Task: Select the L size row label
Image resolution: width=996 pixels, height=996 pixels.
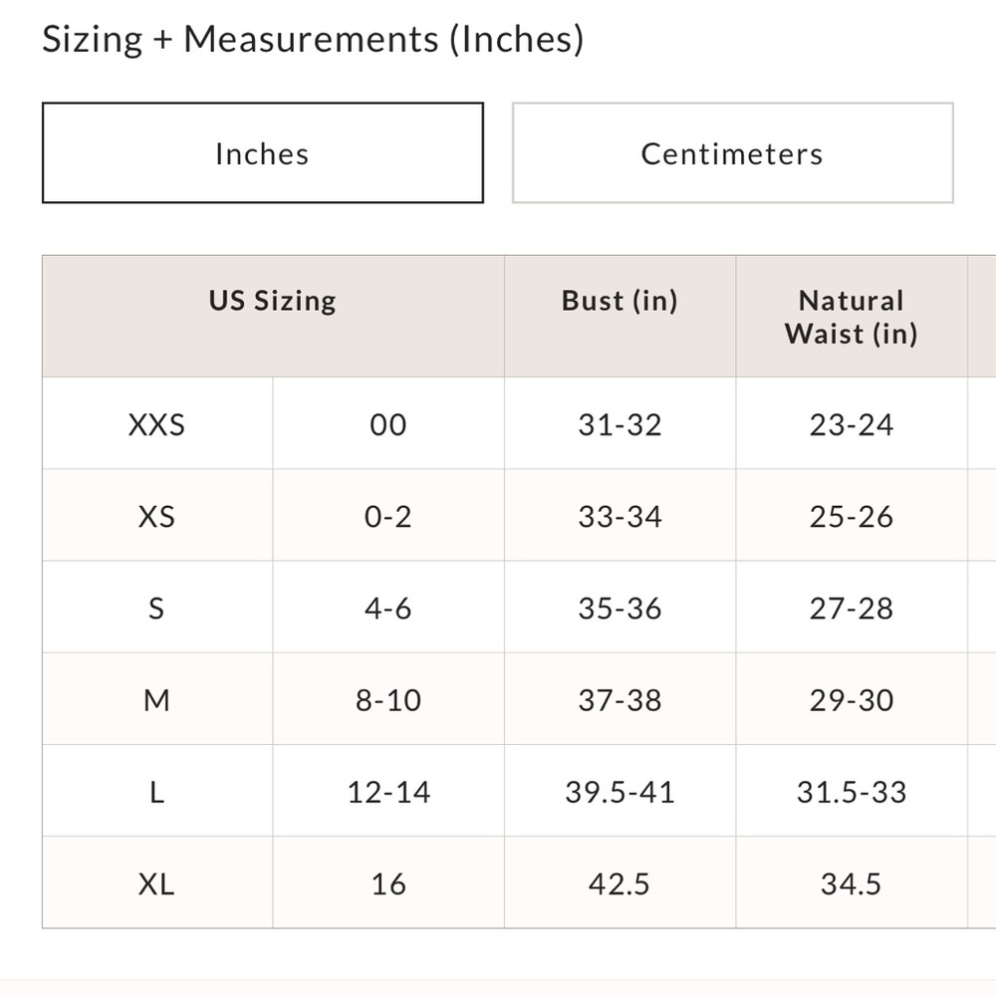Action: pyautogui.click(x=157, y=791)
